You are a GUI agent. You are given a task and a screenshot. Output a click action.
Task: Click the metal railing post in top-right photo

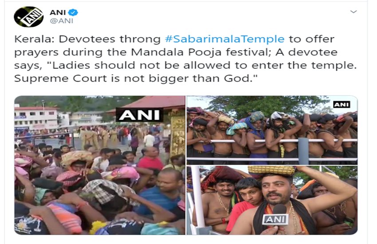[x=303, y=151]
